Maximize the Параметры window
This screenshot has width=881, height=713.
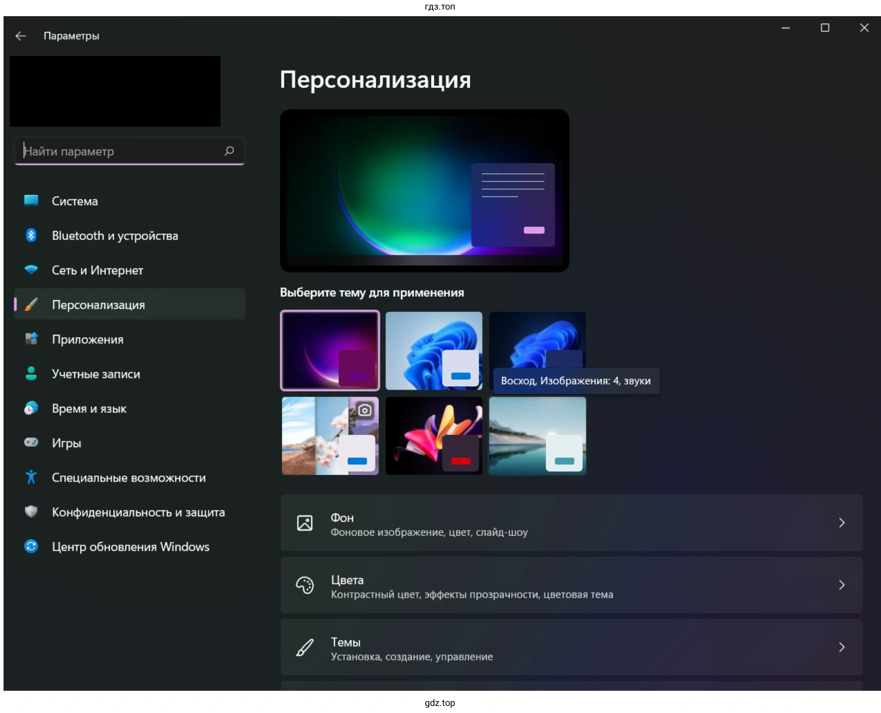pyautogui.click(x=825, y=28)
